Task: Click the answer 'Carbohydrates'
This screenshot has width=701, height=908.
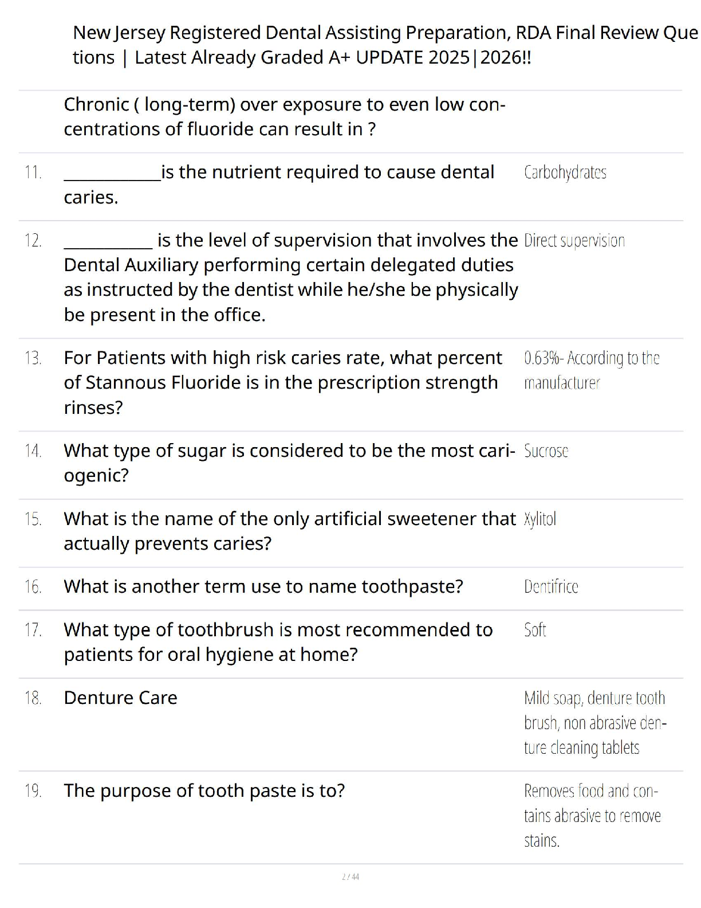Action: tap(565, 172)
